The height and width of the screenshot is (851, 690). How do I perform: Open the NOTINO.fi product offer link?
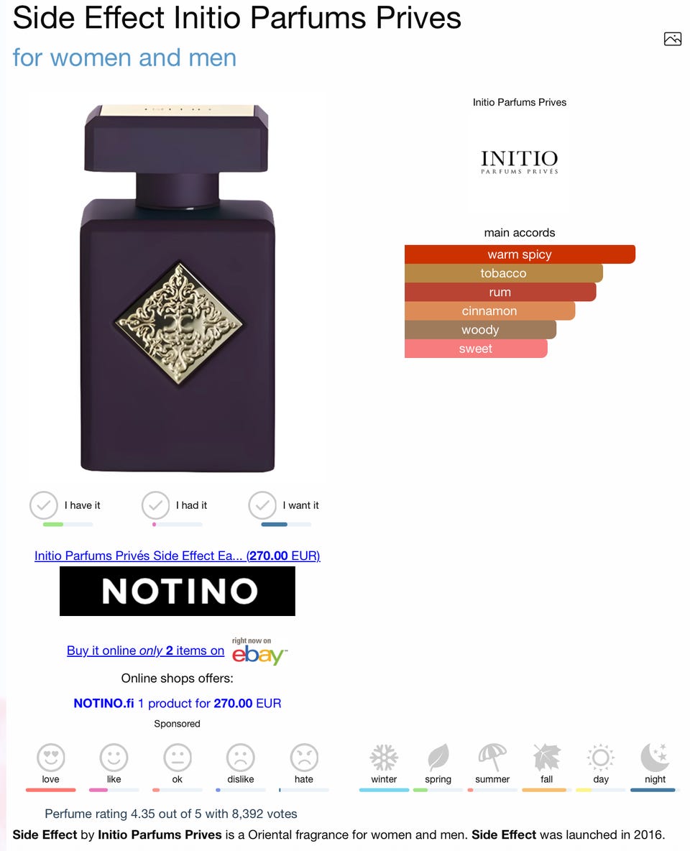[178, 703]
